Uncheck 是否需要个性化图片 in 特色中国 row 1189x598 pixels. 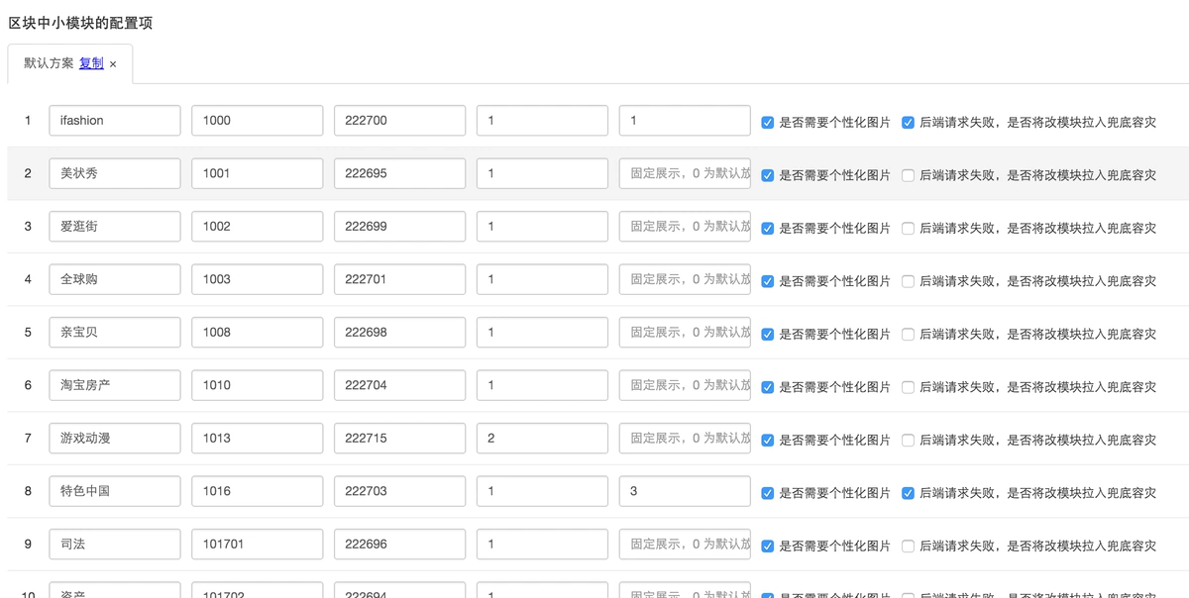point(768,493)
